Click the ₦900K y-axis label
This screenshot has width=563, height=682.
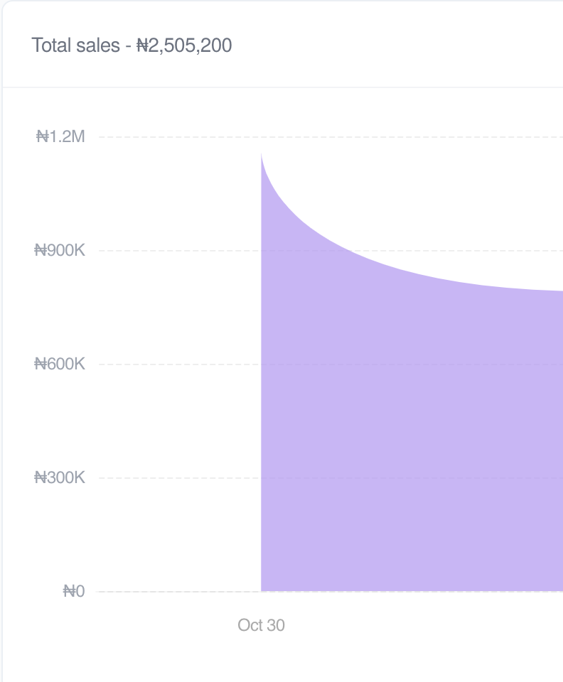60,250
